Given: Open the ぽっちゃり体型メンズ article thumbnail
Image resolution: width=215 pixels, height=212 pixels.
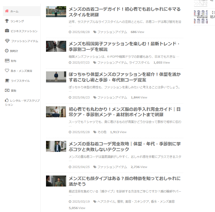Looking at the screenshot, I should coord(56,77).
